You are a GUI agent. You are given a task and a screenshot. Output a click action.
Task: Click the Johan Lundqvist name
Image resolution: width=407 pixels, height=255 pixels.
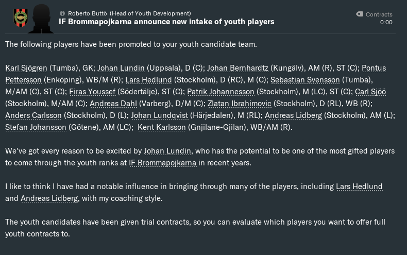coord(159,115)
